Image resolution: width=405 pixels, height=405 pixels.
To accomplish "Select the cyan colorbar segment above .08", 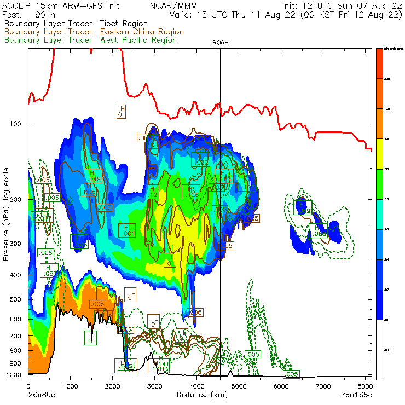I will 379,215.
